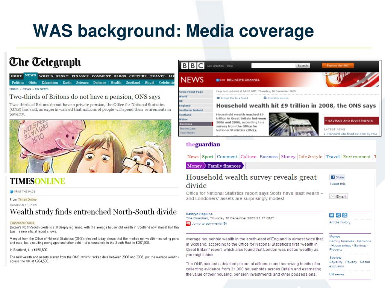
Task: Open Guardian News section
Action: [193, 157]
